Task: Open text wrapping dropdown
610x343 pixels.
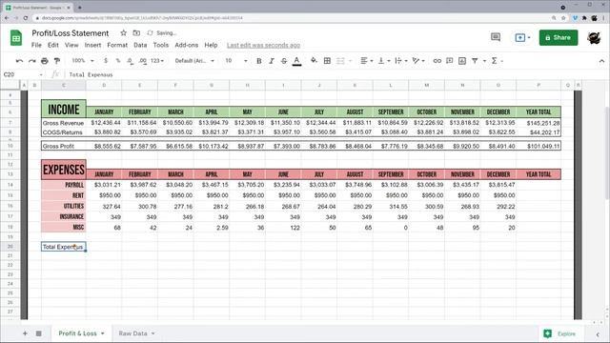Action: click(x=400, y=61)
